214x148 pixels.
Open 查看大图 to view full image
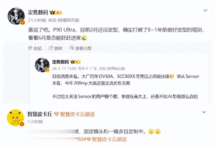coord(81,48)
